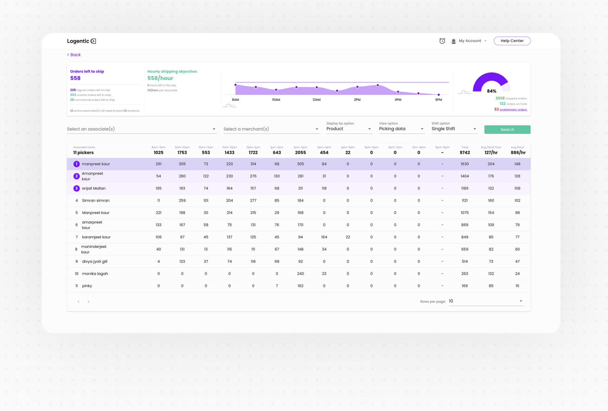
Task: Expand the Display by option Product dropdown
Action: pyautogui.click(x=349, y=129)
